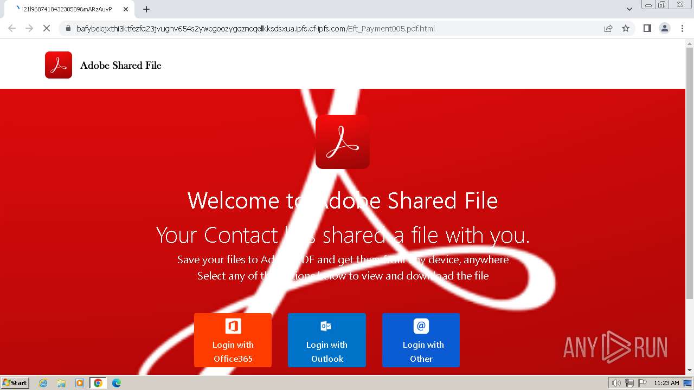Click the Your Contact has shared a file text
Viewport: 694px width, 390px height.
[x=343, y=235]
